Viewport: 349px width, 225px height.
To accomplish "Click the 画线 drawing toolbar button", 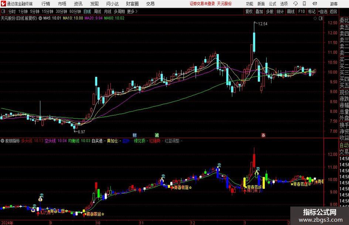I will point(291,11).
